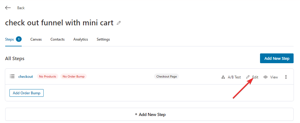Click the No Order Bump badge
This screenshot has width=300, height=123.
click(x=74, y=77)
